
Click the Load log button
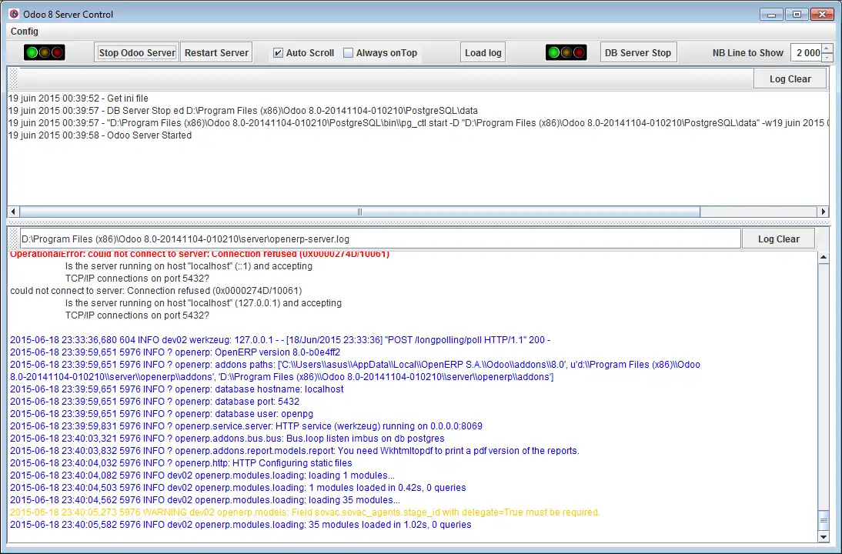(x=483, y=52)
